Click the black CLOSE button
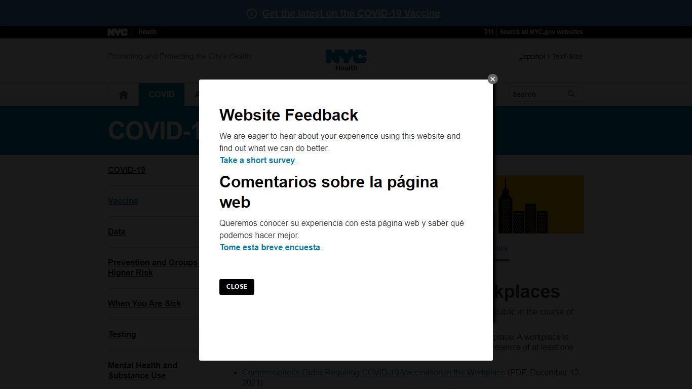 237,287
